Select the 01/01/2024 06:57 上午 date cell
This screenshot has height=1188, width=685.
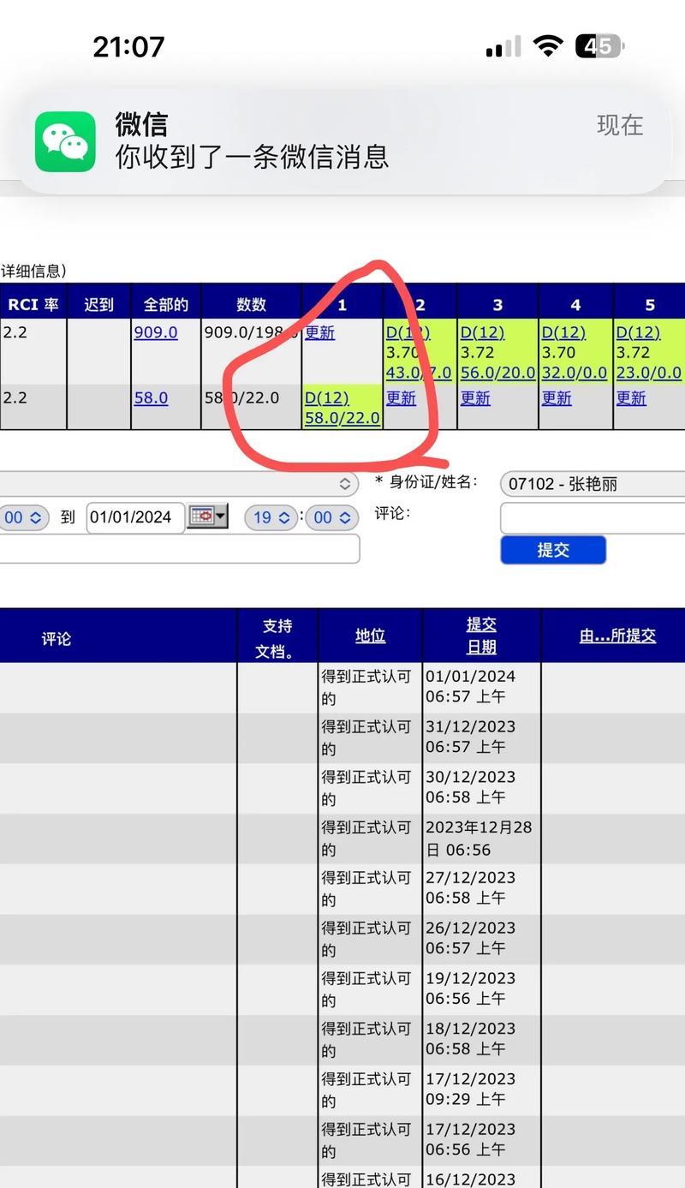tap(481, 687)
